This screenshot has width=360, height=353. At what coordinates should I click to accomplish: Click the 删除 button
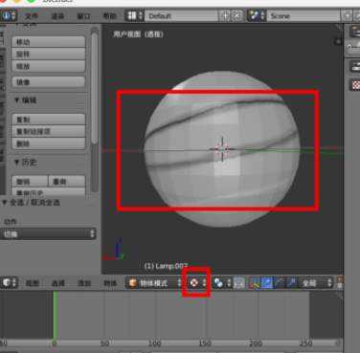click(x=49, y=143)
